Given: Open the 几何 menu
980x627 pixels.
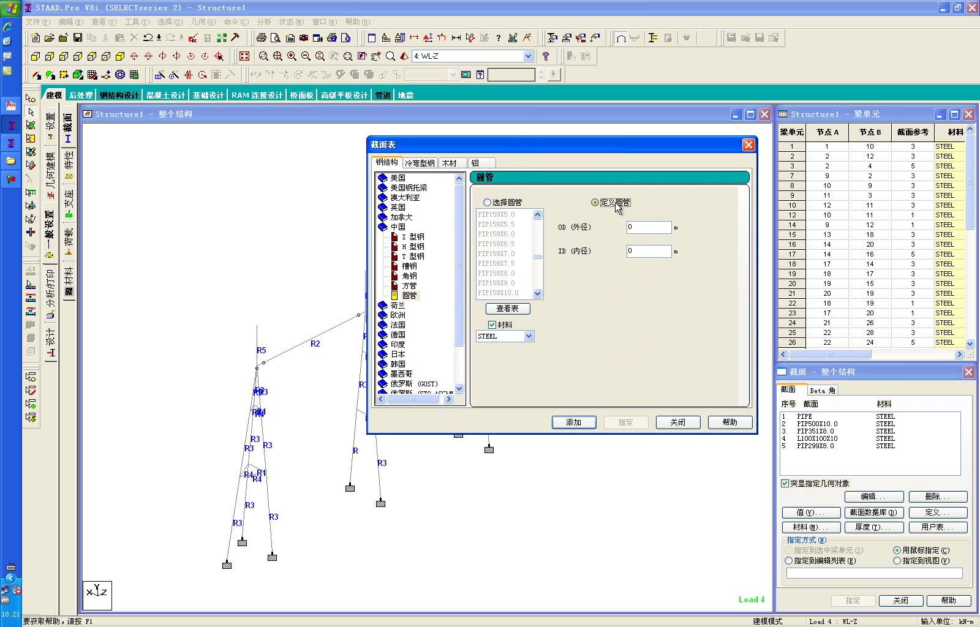Looking at the screenshot, I should (203, 22).
